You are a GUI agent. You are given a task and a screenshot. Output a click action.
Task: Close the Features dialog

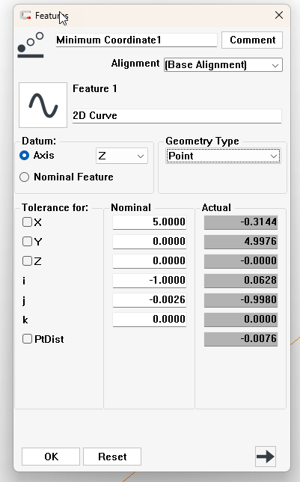tap(279, 15)
